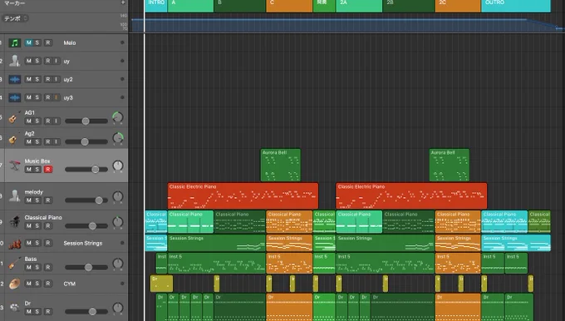Toggle input monitoring on uy track
Viewport: 565px width, 321px height.
coord(56,61)
